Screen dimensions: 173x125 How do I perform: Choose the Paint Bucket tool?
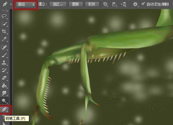point(4,85)
